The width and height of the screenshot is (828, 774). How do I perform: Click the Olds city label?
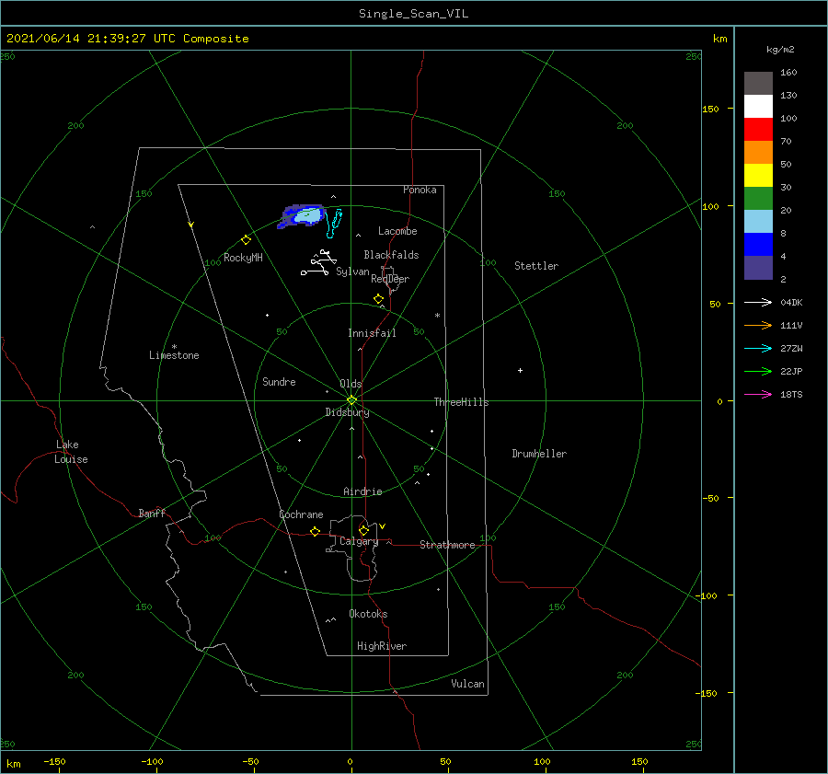(351, 384)
